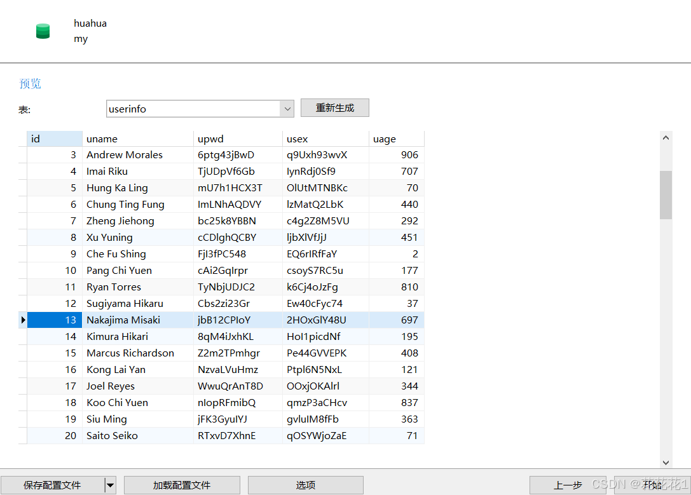Viewport: 691px width, 495px height.
Task: Click the current-row arrow marker for row 13
Action: click(23, 320)
